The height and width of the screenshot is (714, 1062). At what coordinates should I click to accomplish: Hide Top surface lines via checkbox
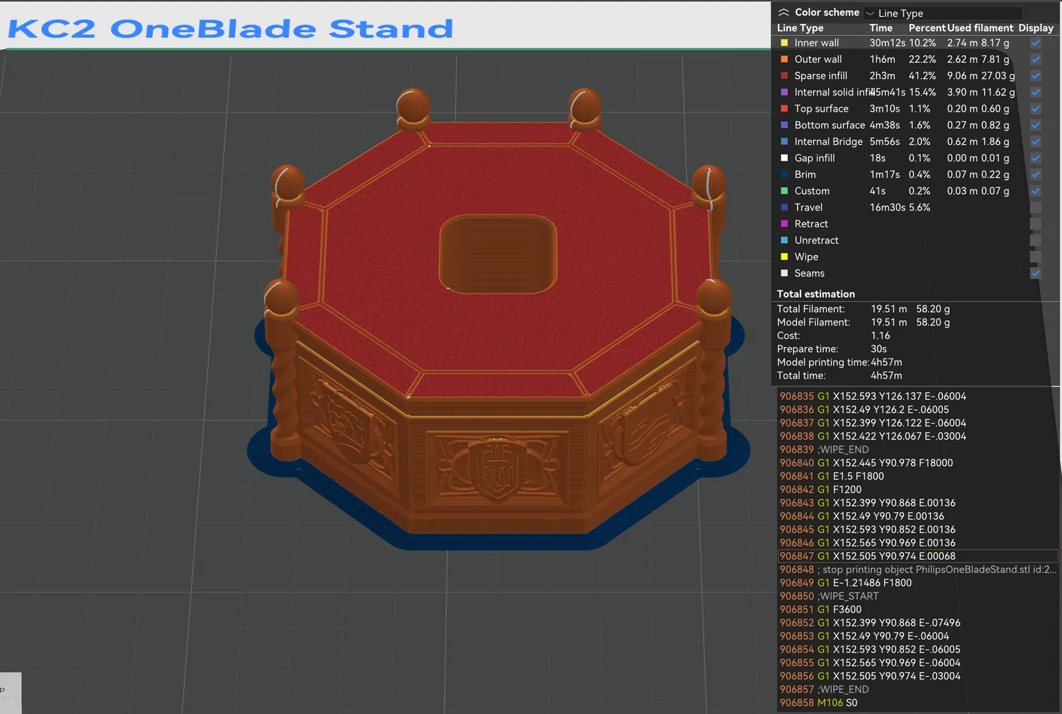click(1035, 109)
